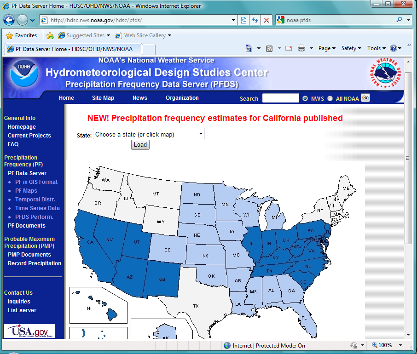Expand the Home button dropdown arrow
Viewport: 417px width, 354px height.
pyautogui.click(x=259, y=48)
